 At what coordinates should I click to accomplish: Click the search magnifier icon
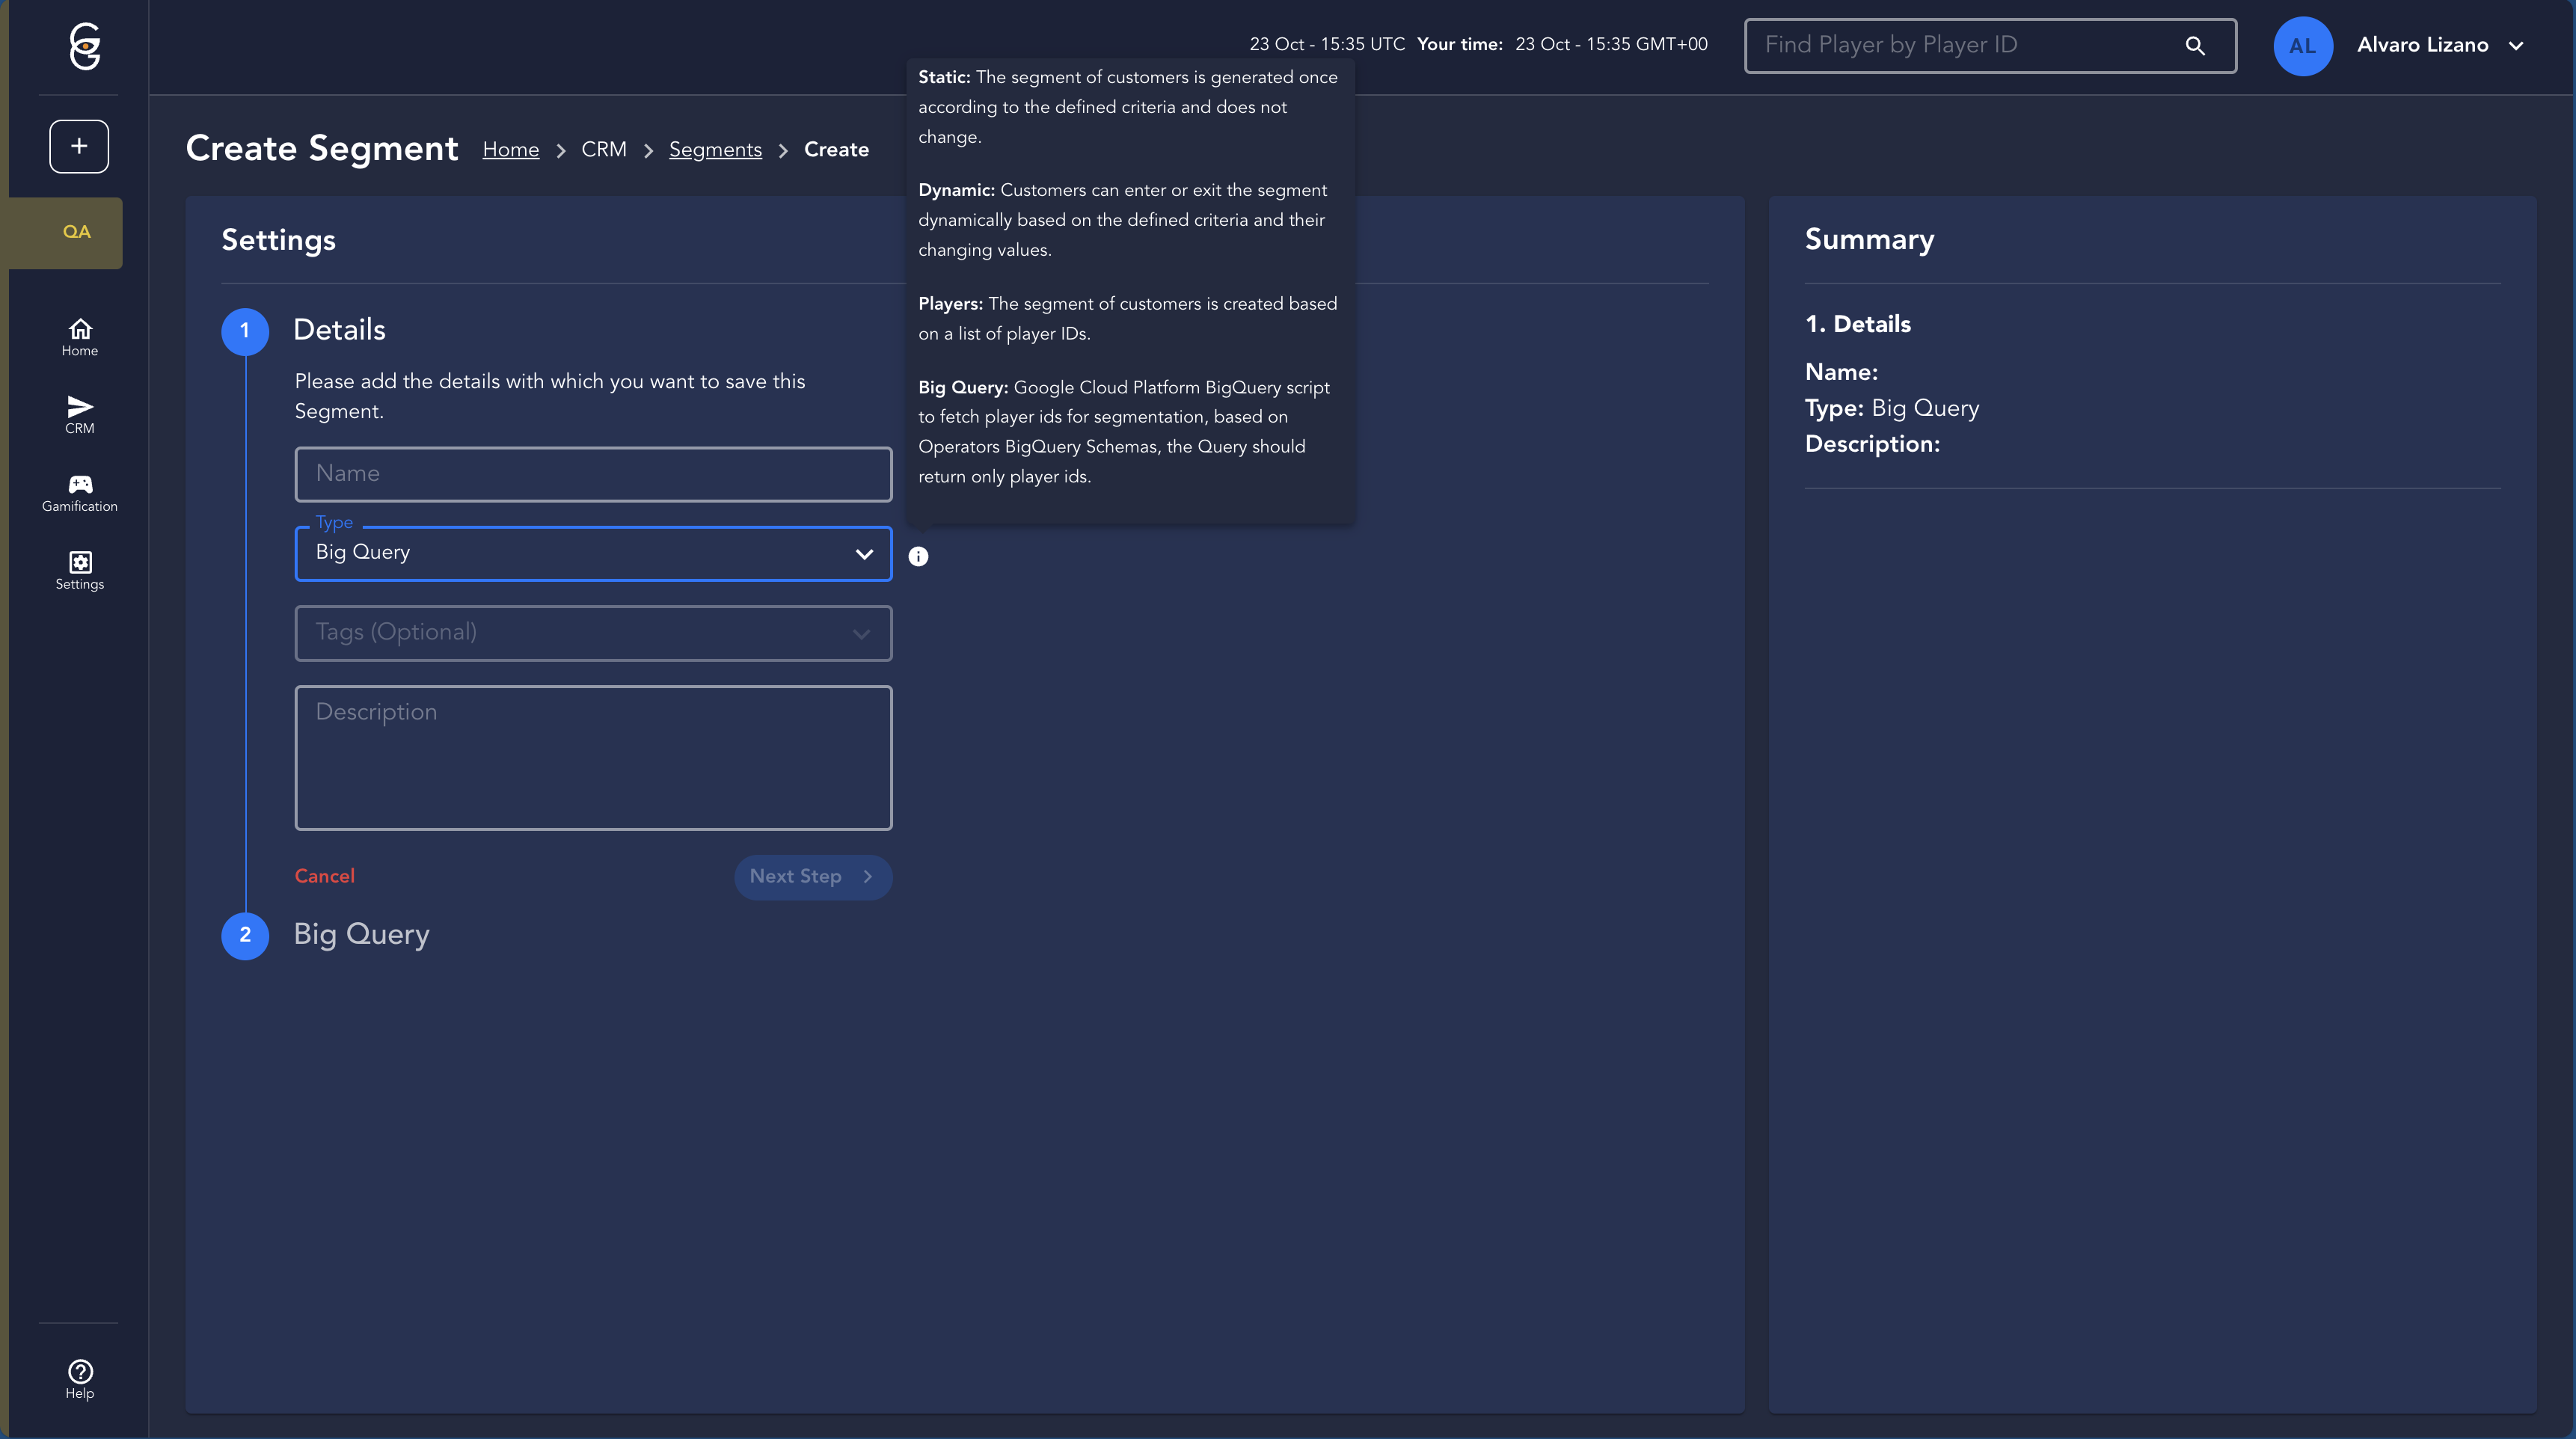(2195, 46)
